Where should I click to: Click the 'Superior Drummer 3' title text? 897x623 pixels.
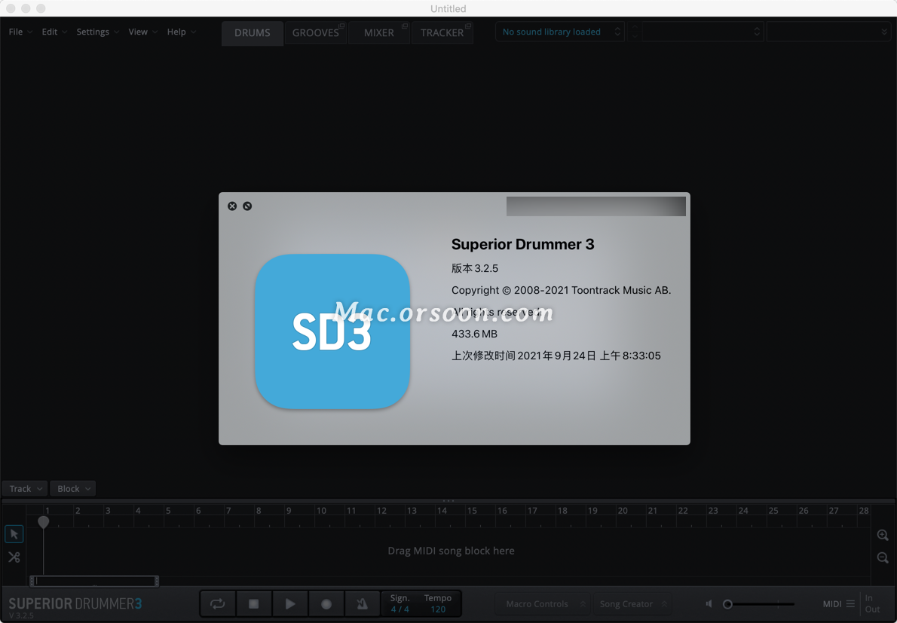523,245
